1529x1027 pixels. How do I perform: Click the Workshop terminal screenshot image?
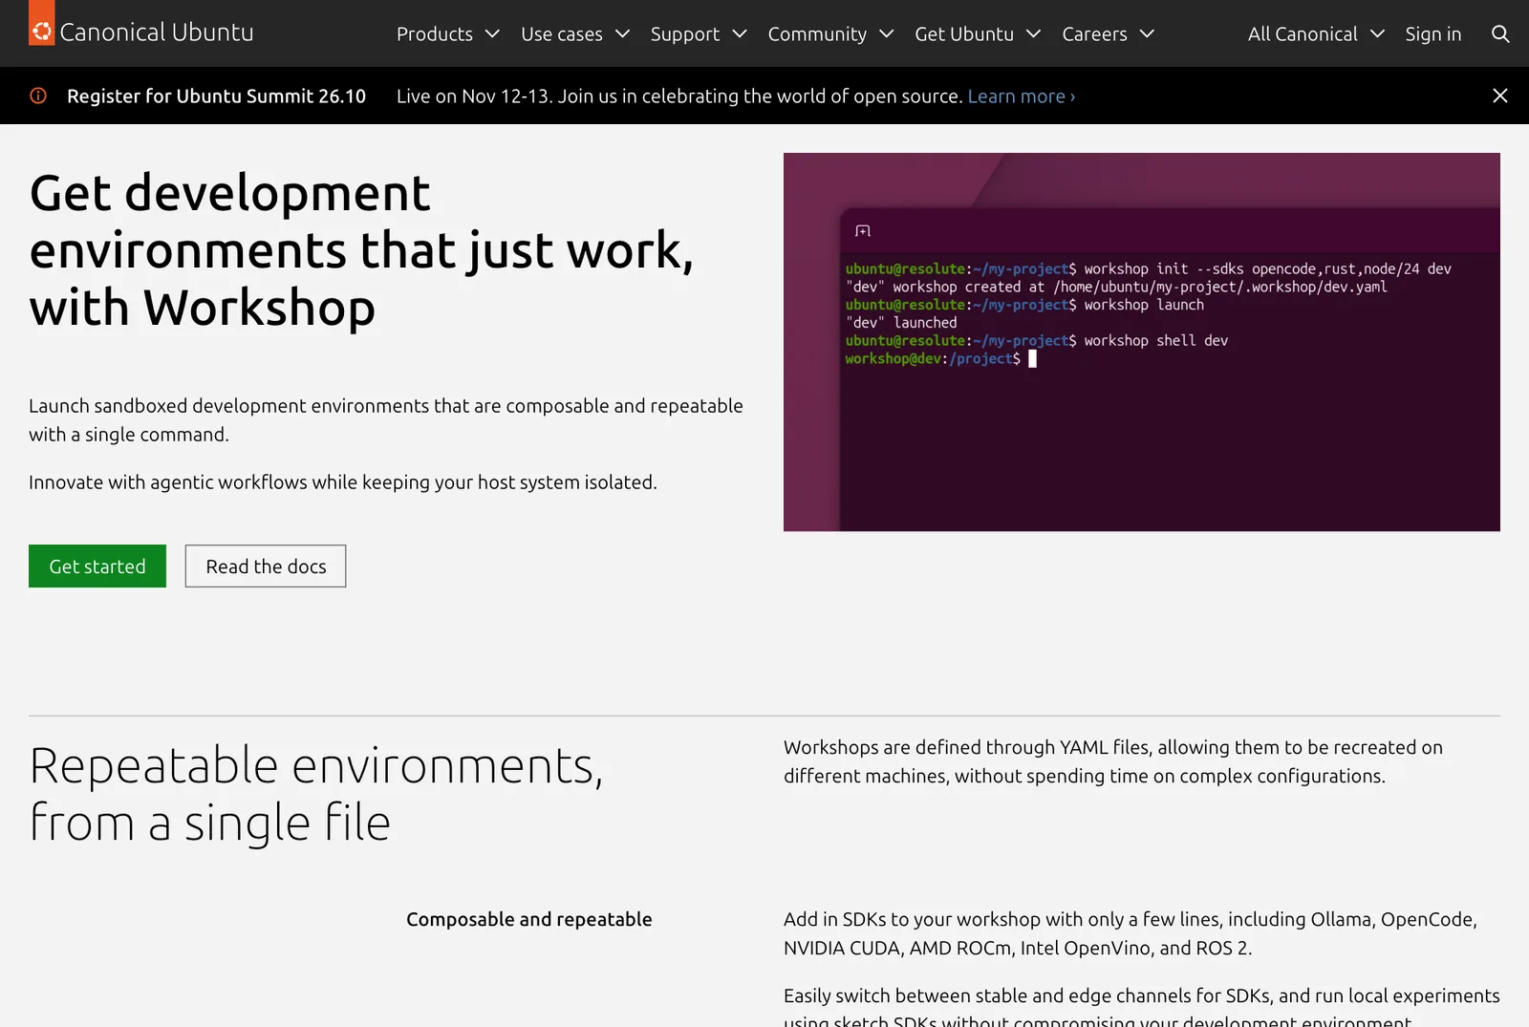(x=1142, y=342)
